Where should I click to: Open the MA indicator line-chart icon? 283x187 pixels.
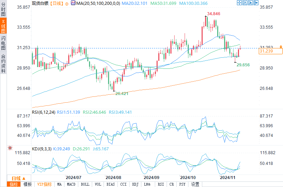point(73,3)
